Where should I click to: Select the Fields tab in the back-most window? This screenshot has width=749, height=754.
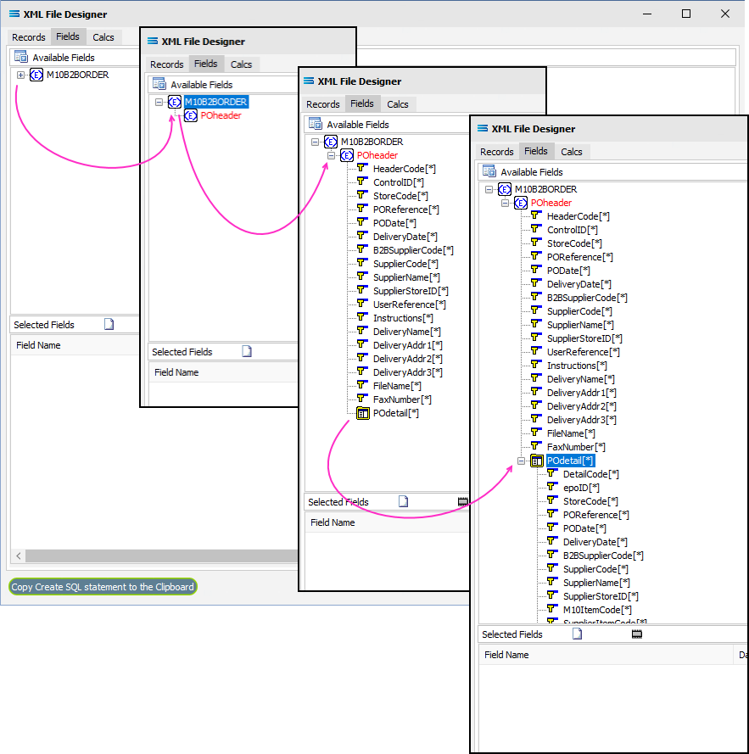coord(67,36)
